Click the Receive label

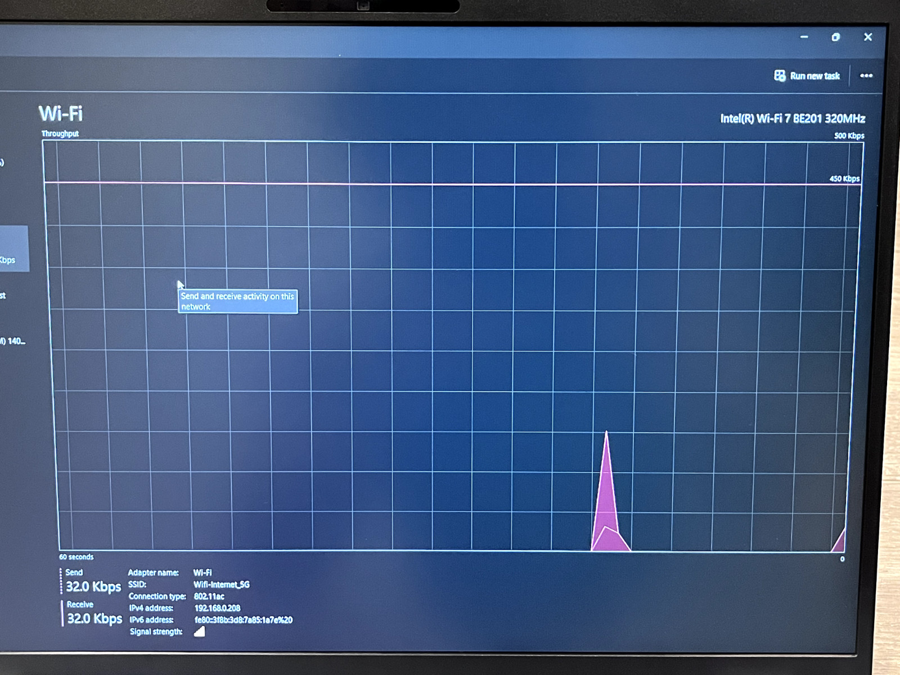click(x=80, y=604)
